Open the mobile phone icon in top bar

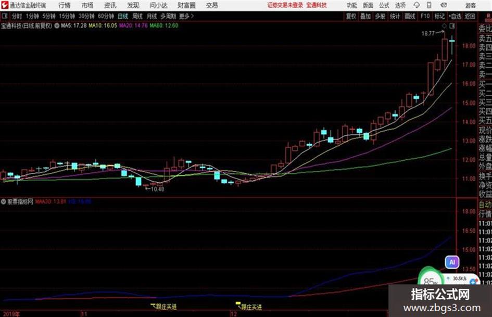click(429, 5)
